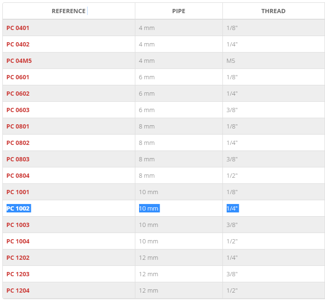Viewport: 325px width, 302px height.
Task: Open the PC 0803 product link
Action: pyautogui.click(x=18, y=159)
